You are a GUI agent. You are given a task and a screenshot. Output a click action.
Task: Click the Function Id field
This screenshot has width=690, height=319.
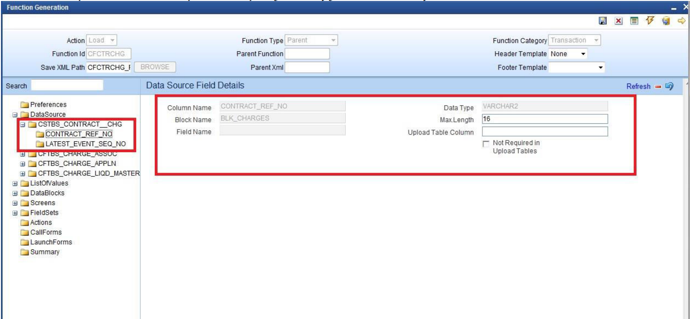point(109,54)
